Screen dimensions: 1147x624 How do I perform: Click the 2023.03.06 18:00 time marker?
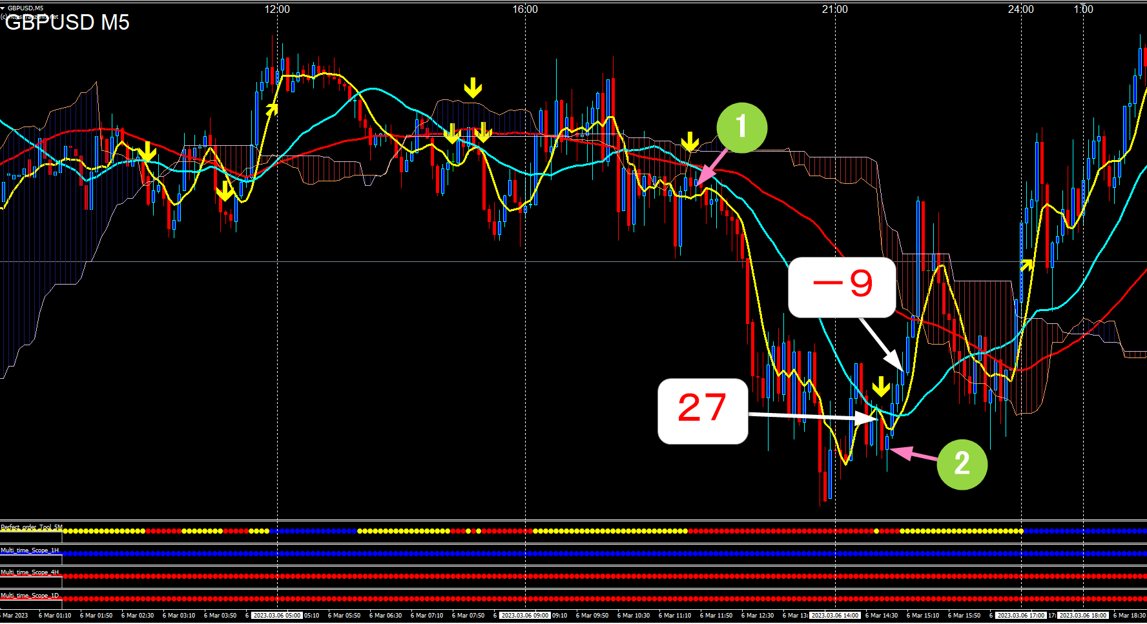click(1083, 616)
